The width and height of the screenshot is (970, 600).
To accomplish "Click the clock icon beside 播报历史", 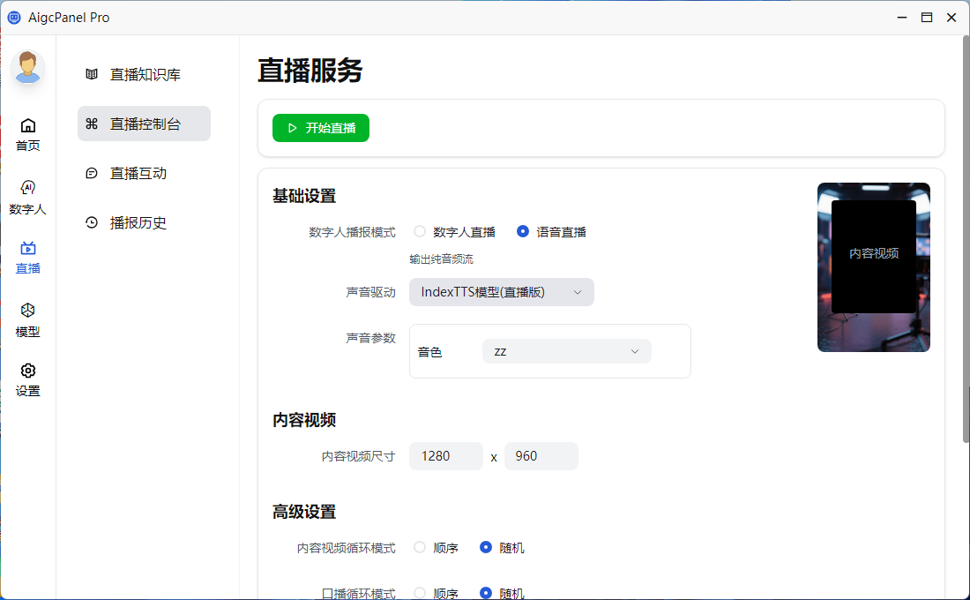I will click(92, 223).
